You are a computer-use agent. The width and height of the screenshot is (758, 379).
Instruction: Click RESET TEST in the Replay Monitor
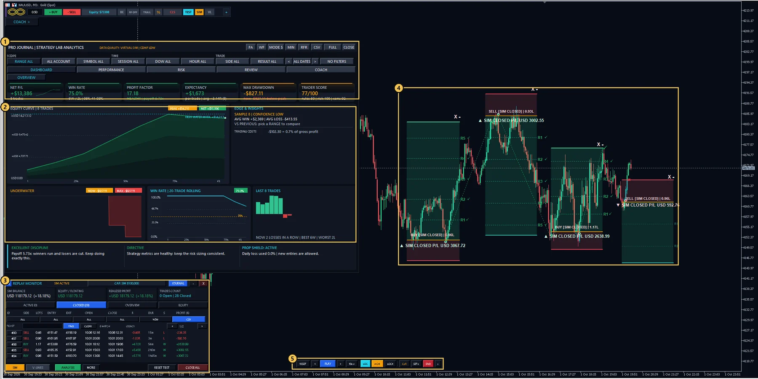(x=162, y=368)
